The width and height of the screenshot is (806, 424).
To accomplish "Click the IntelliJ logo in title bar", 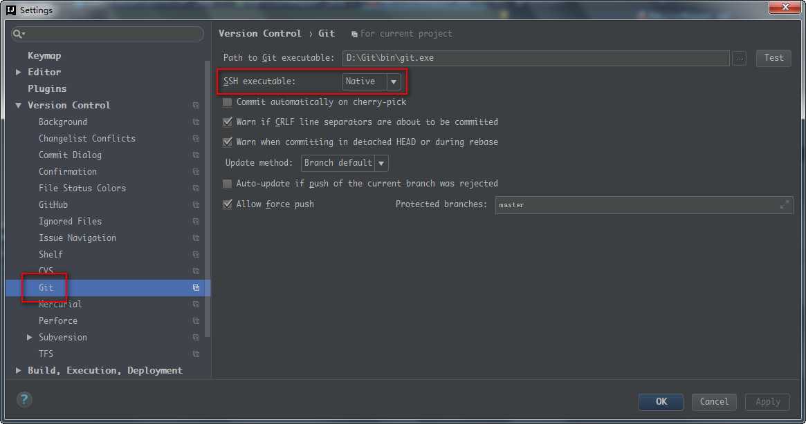I will pos(11,10).
